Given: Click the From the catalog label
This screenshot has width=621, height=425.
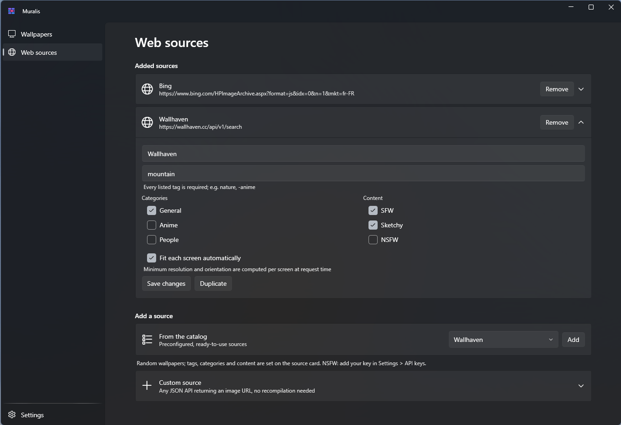Looking at the screenshot, I should point(183,336).
